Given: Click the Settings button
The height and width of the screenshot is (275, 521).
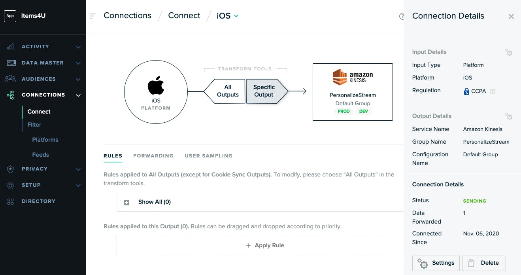Looking at the screenshot, I should [436, 263].
